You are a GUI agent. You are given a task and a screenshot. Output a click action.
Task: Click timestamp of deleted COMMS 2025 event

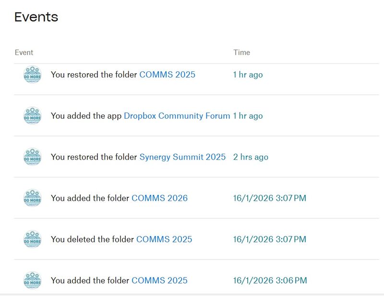(x=270, y=239)
